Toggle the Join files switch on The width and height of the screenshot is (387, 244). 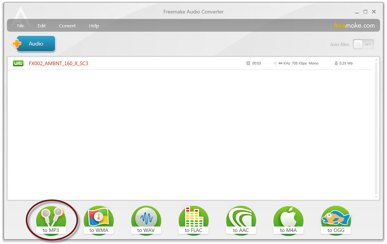[359, 44]
